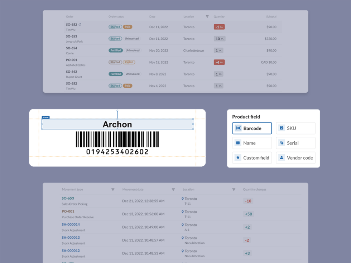Click the person icon on Vendor code option
The image size is (351, 263).
coord(282,157)
